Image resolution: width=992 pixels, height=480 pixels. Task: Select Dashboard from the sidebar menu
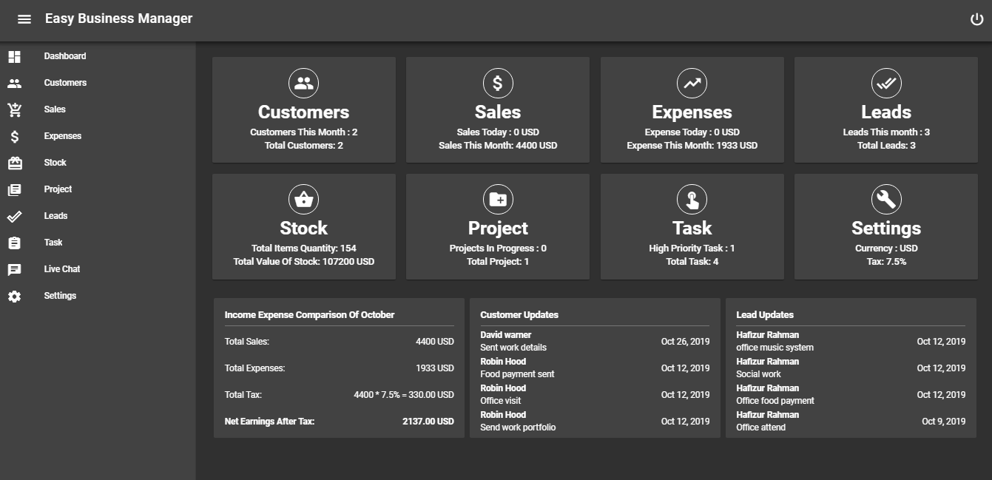coord(65,55)
